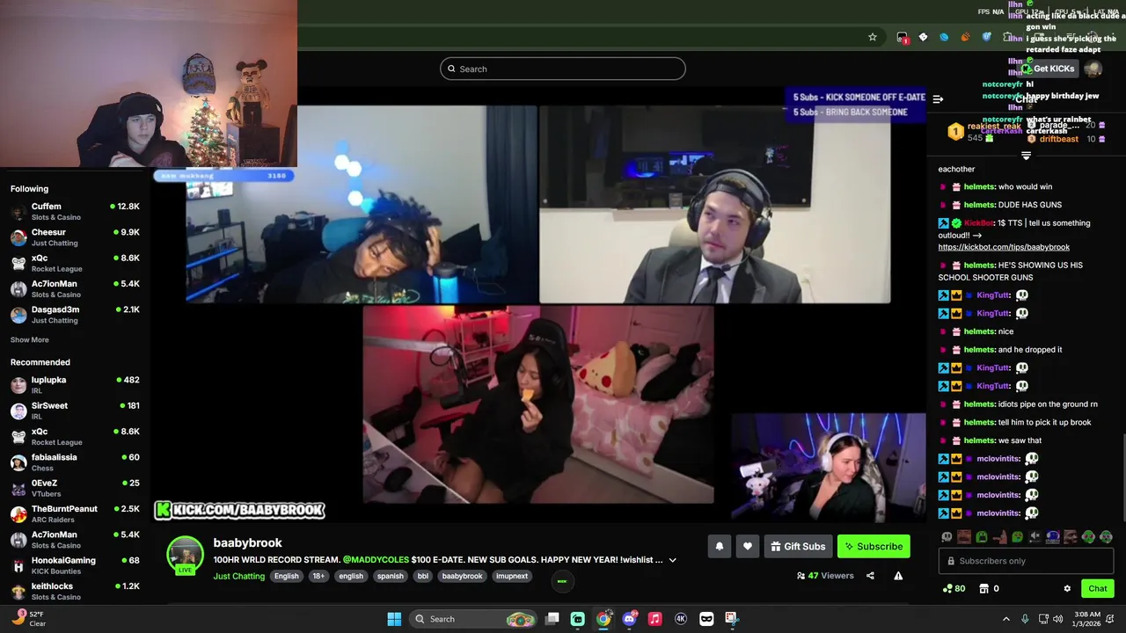Open the Just Chatting category link

click(x=238, y=576)
